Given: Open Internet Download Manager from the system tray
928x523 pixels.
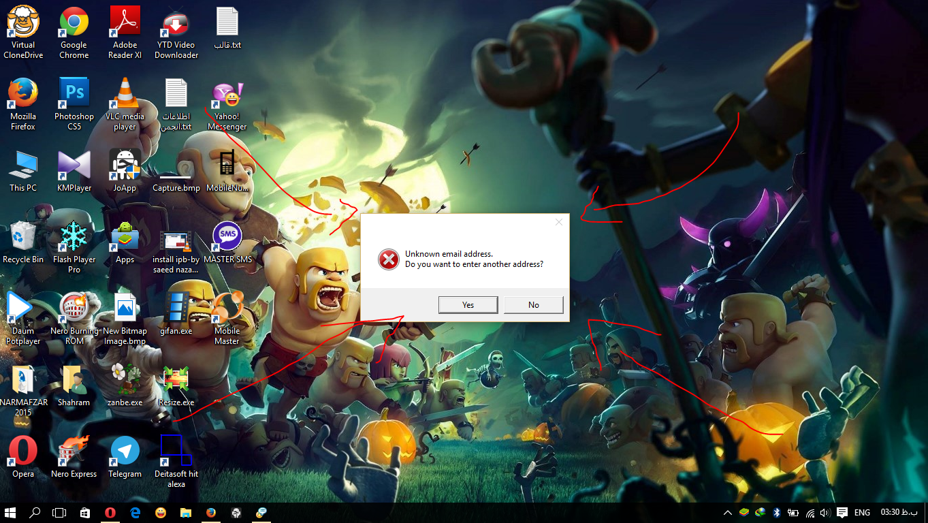Looking at the screenshot, I should [761, 513].
